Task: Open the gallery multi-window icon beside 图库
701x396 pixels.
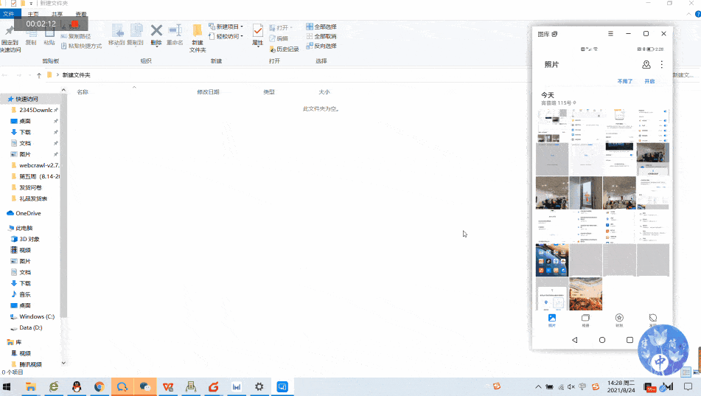Action: (555, 34)
